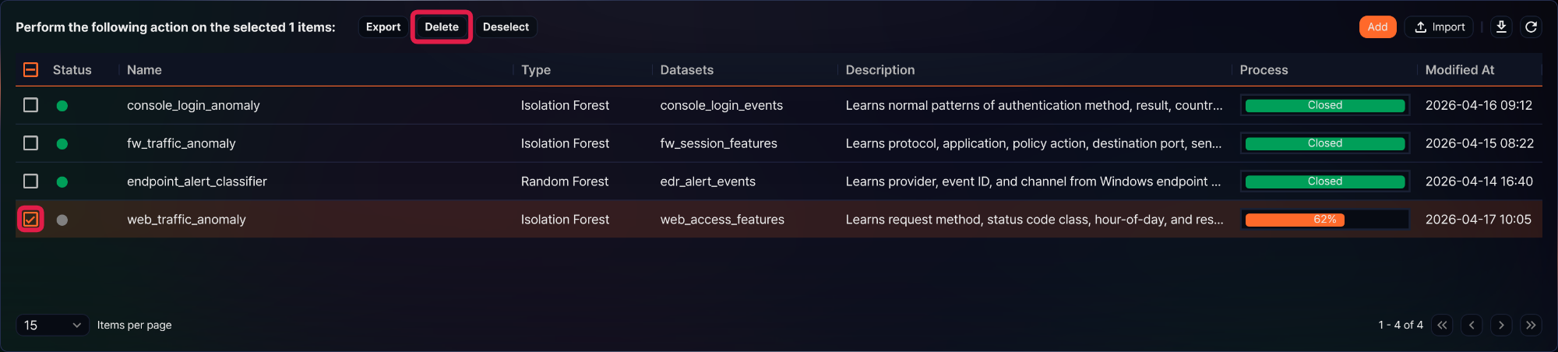The image size is (1558, 352).
Task: Click the orange Add button
Action: 1377,27
